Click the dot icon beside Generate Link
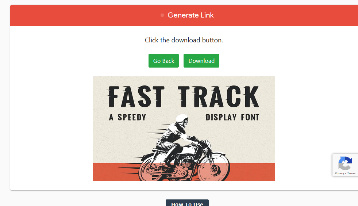This screenshot has height=206, width=358. coord(162,15)
